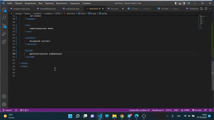The height and width of the screenshot is (120, 214).
Task: Open Task View on taskbar
Action: coord(85,116)
